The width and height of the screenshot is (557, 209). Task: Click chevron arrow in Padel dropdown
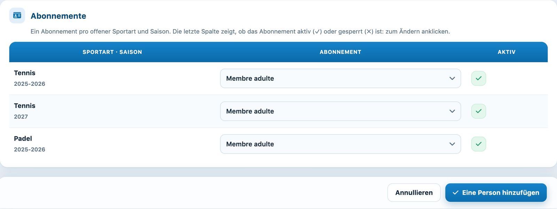tap(452, 144)
